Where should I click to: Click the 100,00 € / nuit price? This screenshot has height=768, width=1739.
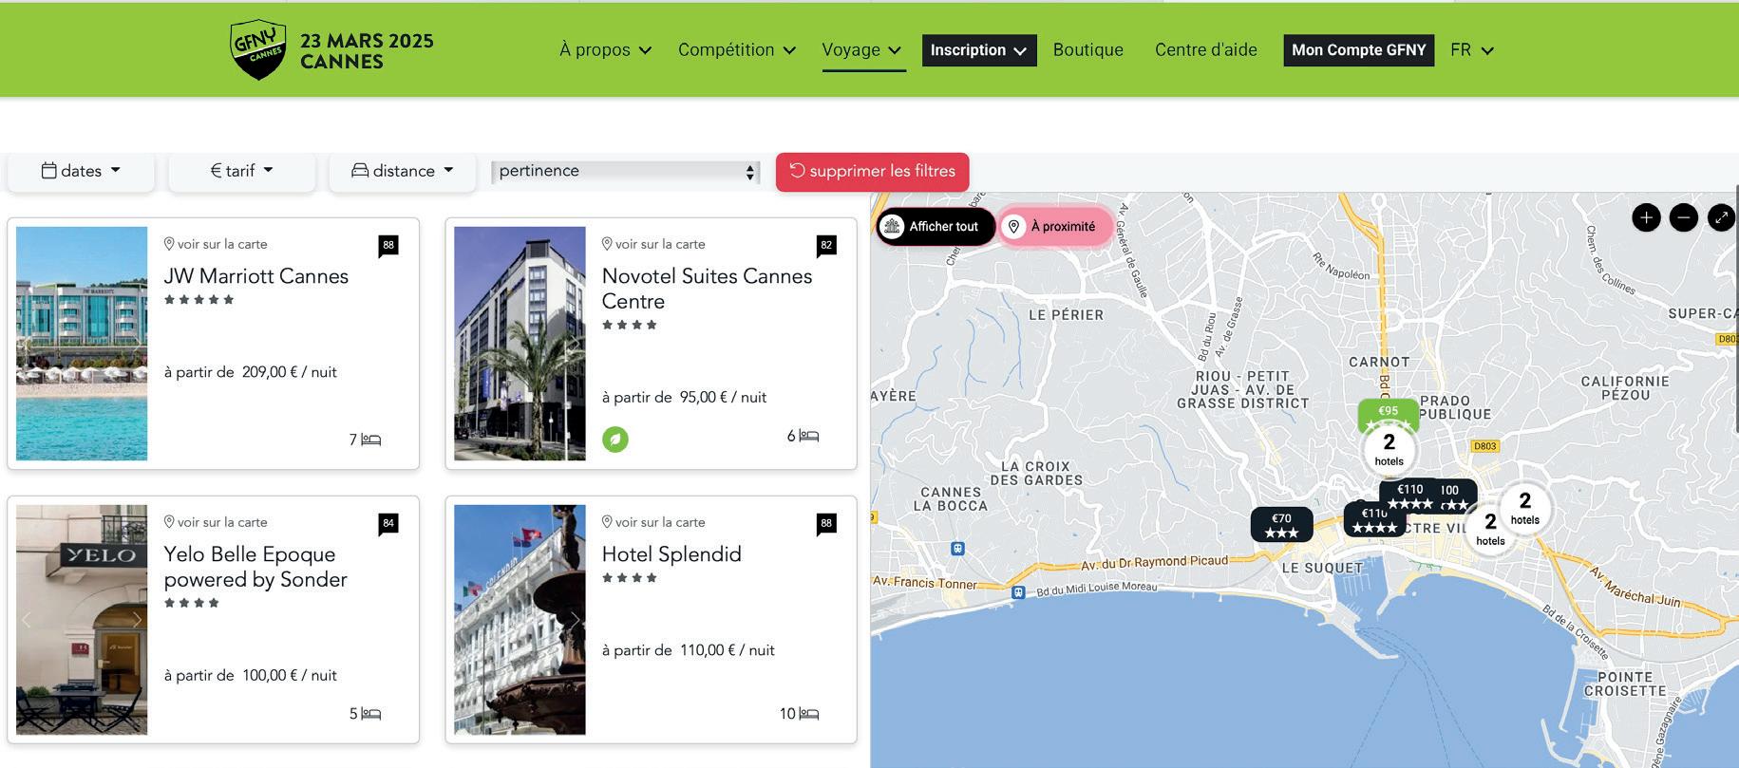pyautogui.click(x=290, y=676)
